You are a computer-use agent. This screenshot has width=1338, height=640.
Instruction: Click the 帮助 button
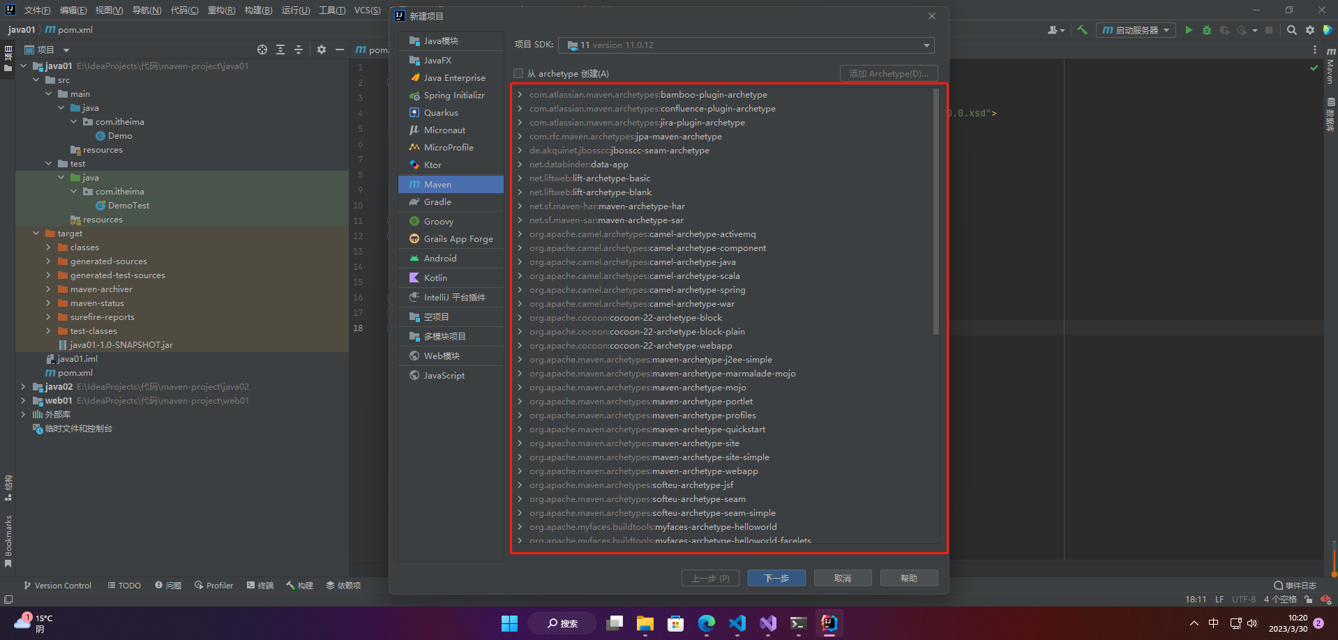(909, 578)
